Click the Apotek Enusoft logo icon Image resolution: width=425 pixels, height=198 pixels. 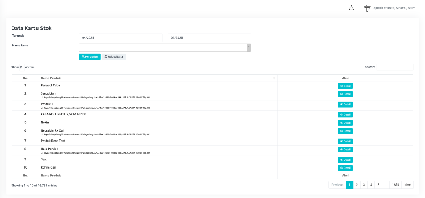click(367, 8)
